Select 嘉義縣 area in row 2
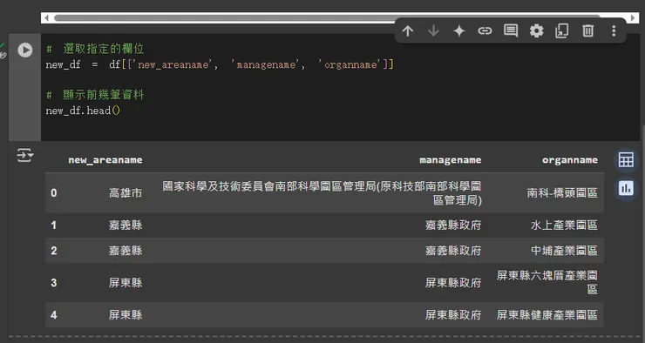Viewport: 645px width, 343px height. click(126, 251)
